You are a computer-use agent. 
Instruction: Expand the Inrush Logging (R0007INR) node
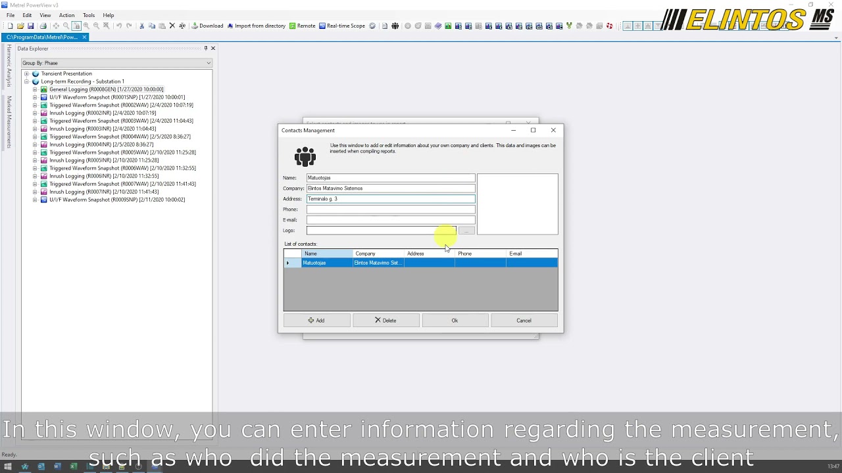coord(35,192)
